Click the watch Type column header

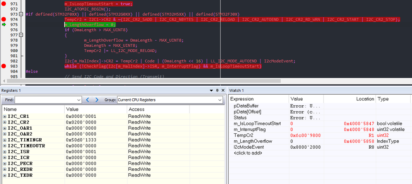coord(393,99)
